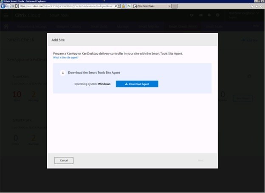
Task: Open the announcements megaphone icon
Action: point(200,15)
